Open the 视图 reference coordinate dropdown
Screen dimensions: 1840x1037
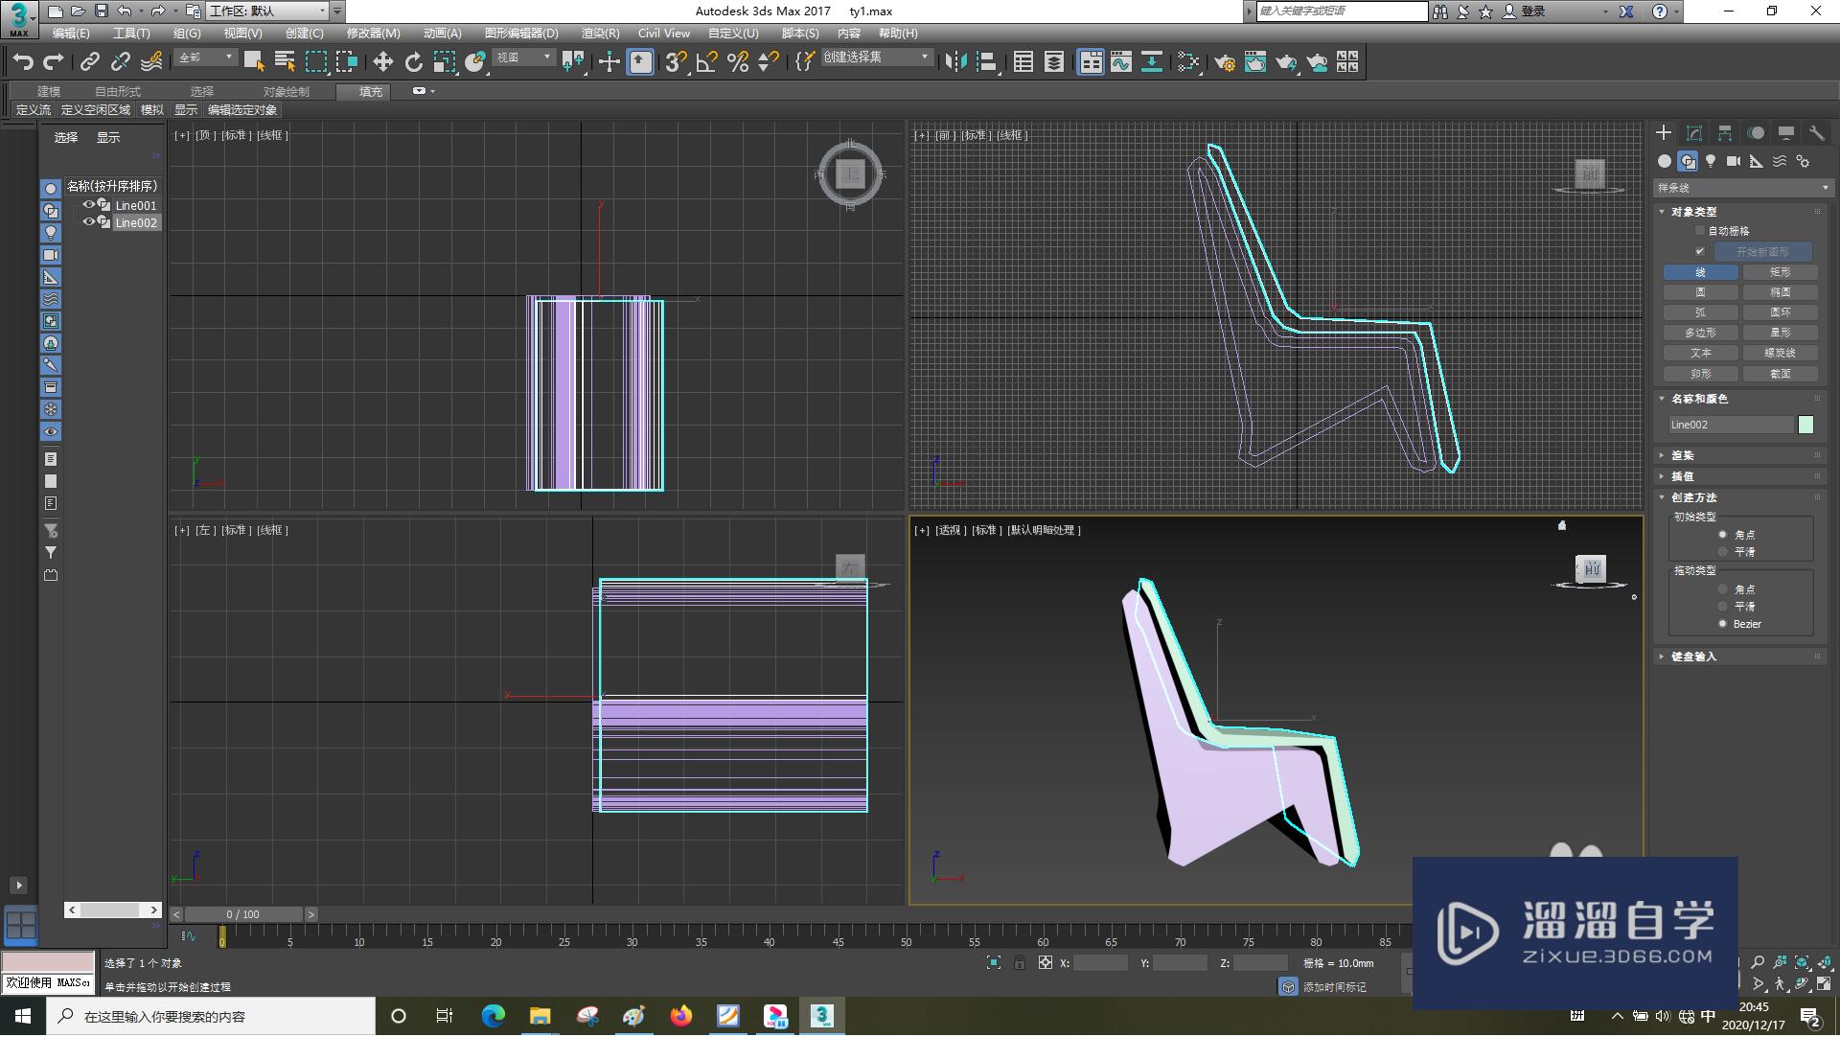[523, 58]
